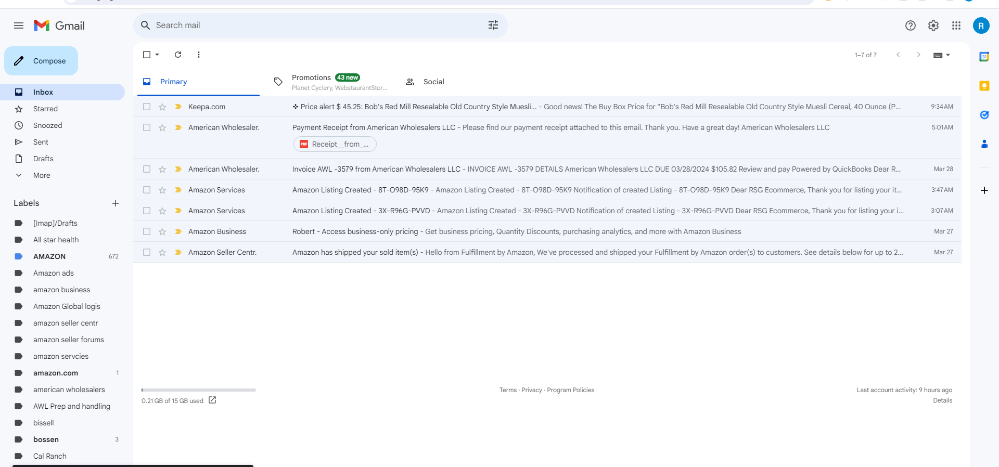Toggle importance marker on Keepa.com email
The height and width of the screenshot is (467, 999).
pos(178,107)
